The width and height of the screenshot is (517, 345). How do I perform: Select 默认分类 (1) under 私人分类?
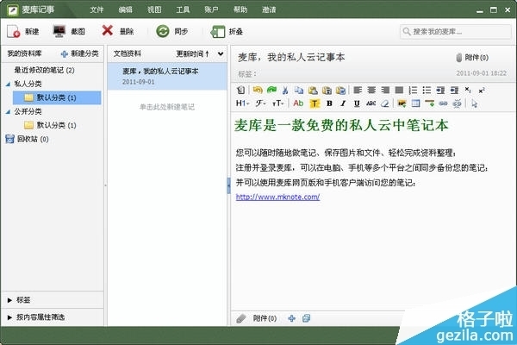[57, 97]
